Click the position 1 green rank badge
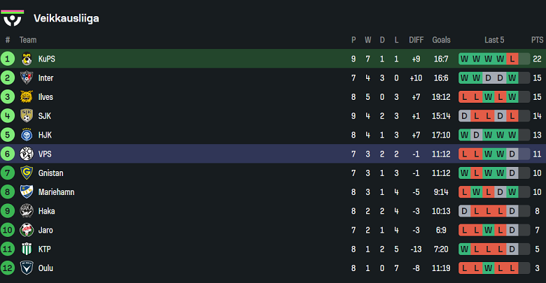 click(x=8, y=59)
